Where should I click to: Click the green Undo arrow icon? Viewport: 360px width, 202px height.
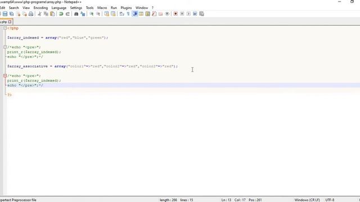61,14
